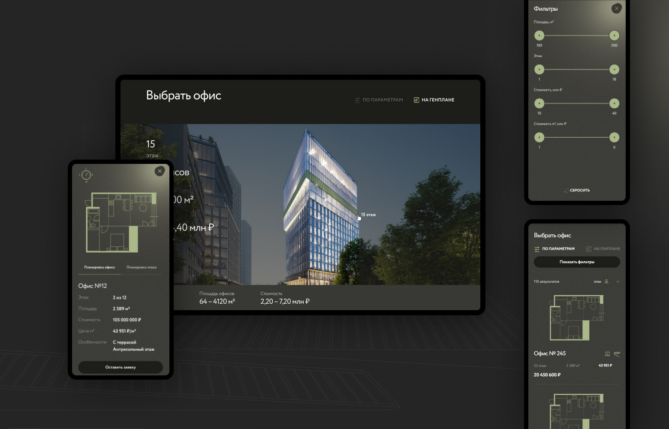Open Офис № 245 floor plan thumbnail

tap(577, 317)
